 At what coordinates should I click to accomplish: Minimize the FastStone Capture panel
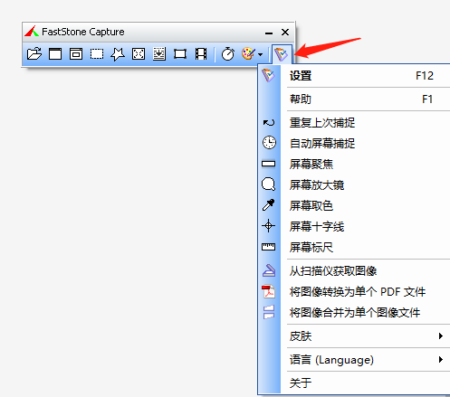tap(269, 33)
